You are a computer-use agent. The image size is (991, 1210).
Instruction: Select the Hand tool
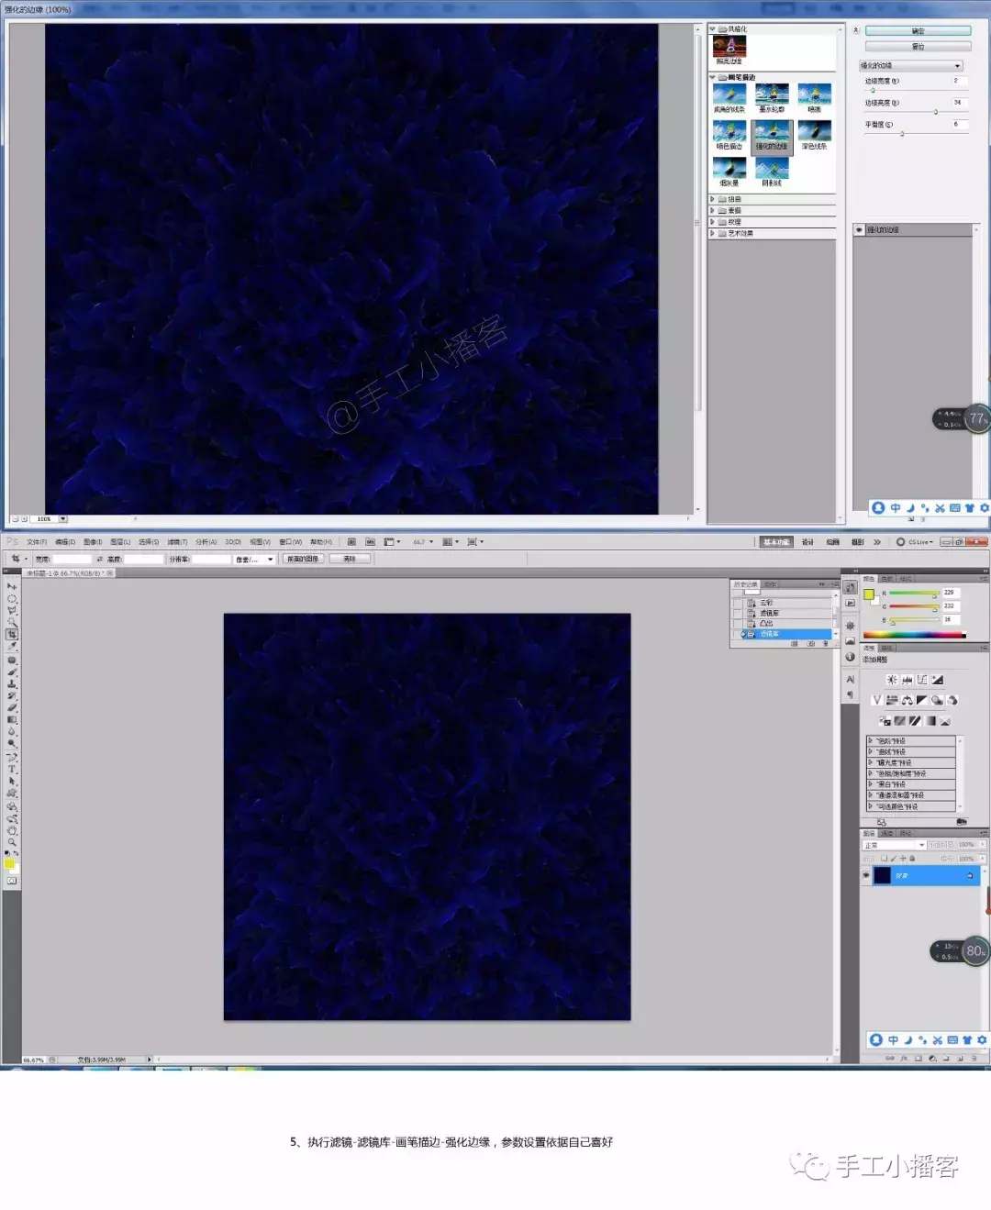coord(12,830)
